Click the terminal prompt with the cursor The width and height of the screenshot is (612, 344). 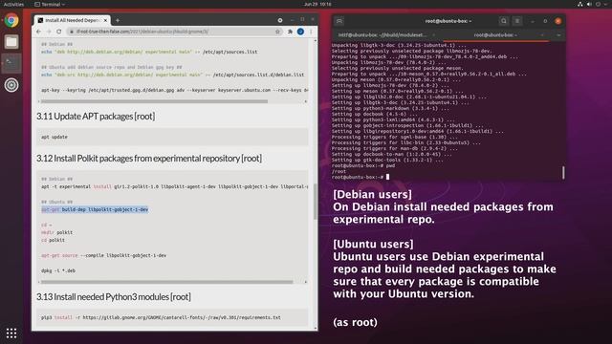(361, 177)
